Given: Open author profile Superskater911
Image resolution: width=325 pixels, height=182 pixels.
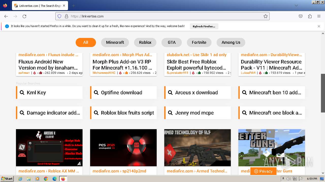Looking at the screenshot, I should pos(177,73).
